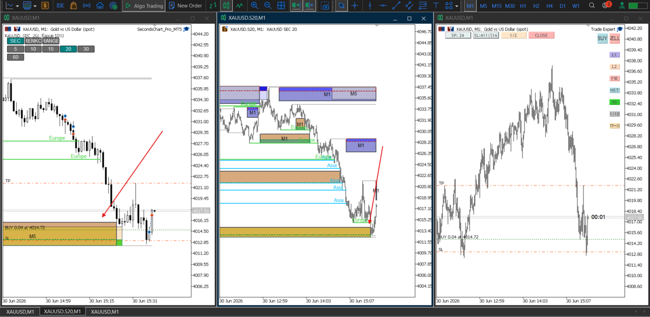Select the M30 timeframe
650x317 pixels.
pyautogui.click(x=510, y=6)
